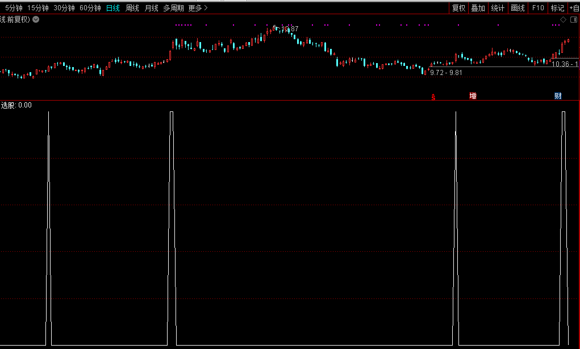Click the red S marker icon
The image size is (580, 349).
(433, 97)
